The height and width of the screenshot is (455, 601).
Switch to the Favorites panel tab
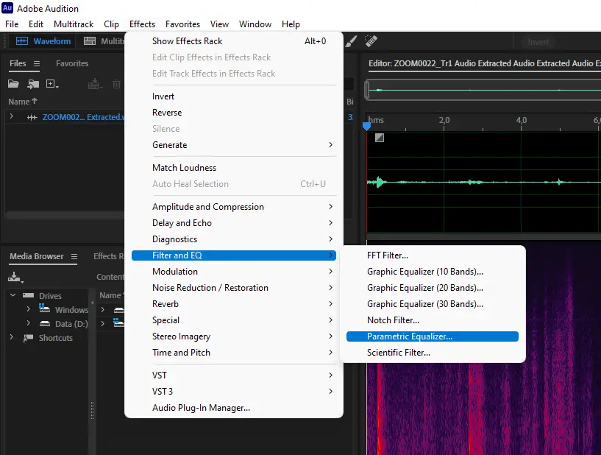72,63
